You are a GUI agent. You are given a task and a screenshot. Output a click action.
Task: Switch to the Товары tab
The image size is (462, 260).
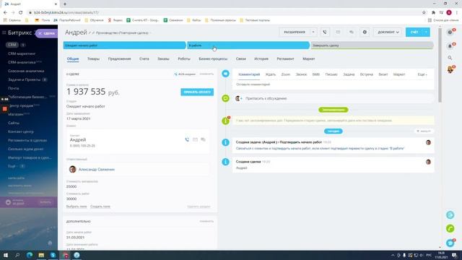(93, 59)
